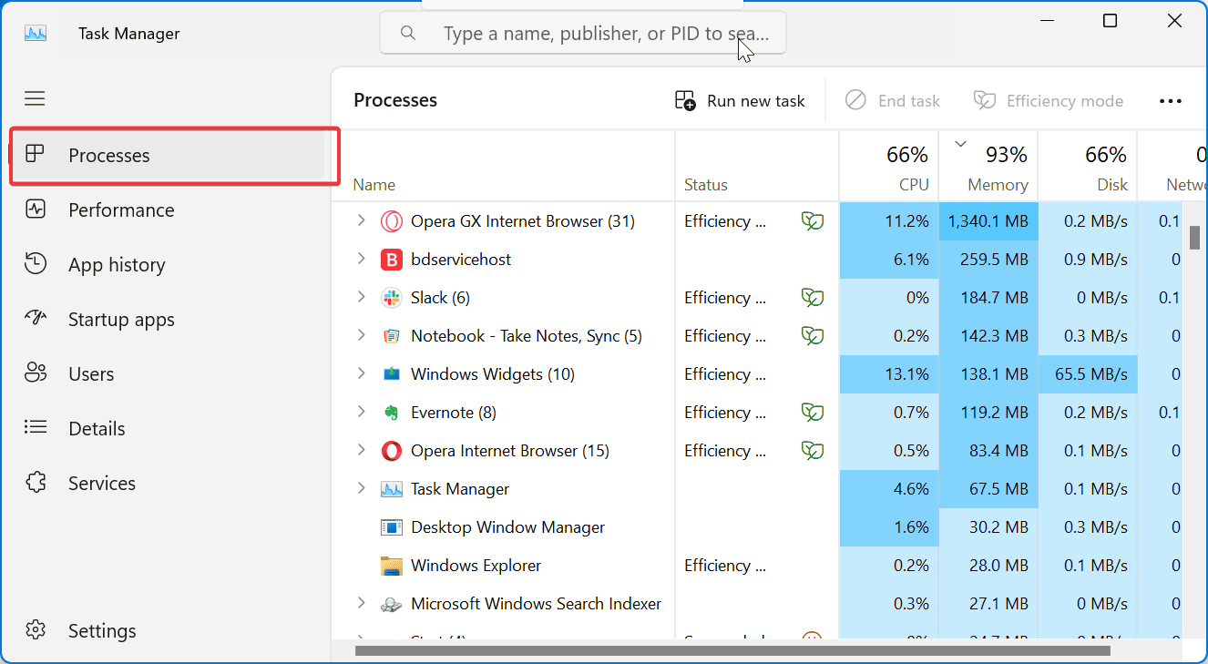Click the hamburger navigation menu icon

[35, 98]
